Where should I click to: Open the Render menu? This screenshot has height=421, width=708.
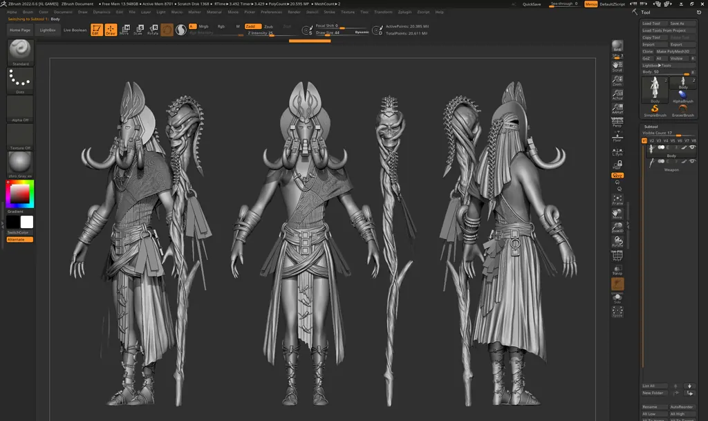click(294, 12)
